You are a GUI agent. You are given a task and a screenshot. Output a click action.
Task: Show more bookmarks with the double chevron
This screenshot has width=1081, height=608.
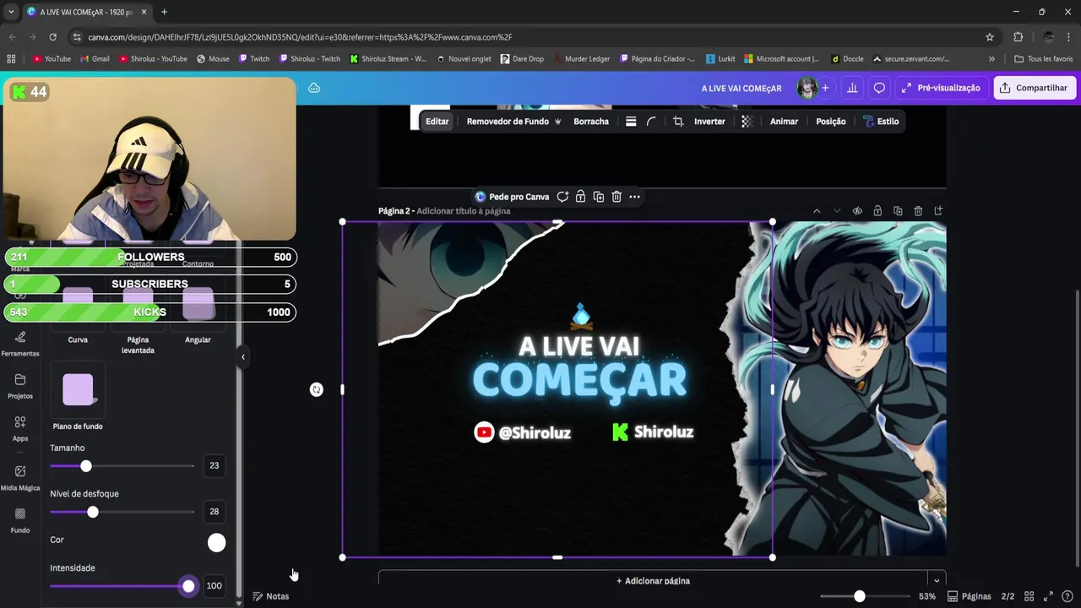click(x=991, y=59)
